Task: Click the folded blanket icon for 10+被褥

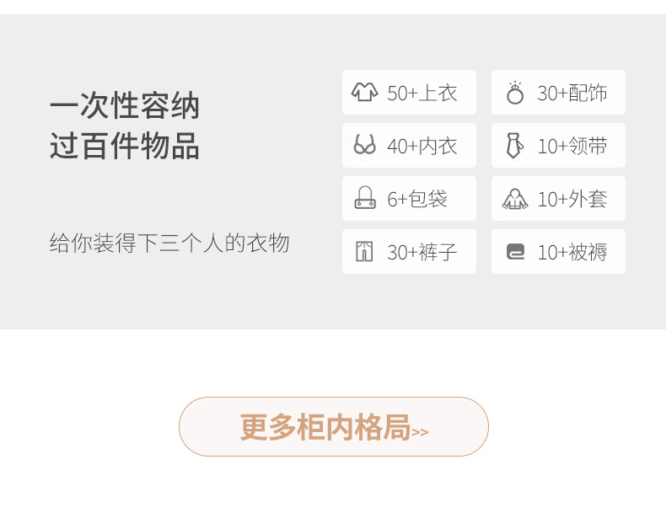Action: [515, 251]
